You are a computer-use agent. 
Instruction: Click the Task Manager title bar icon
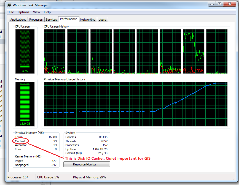point(9,5)
